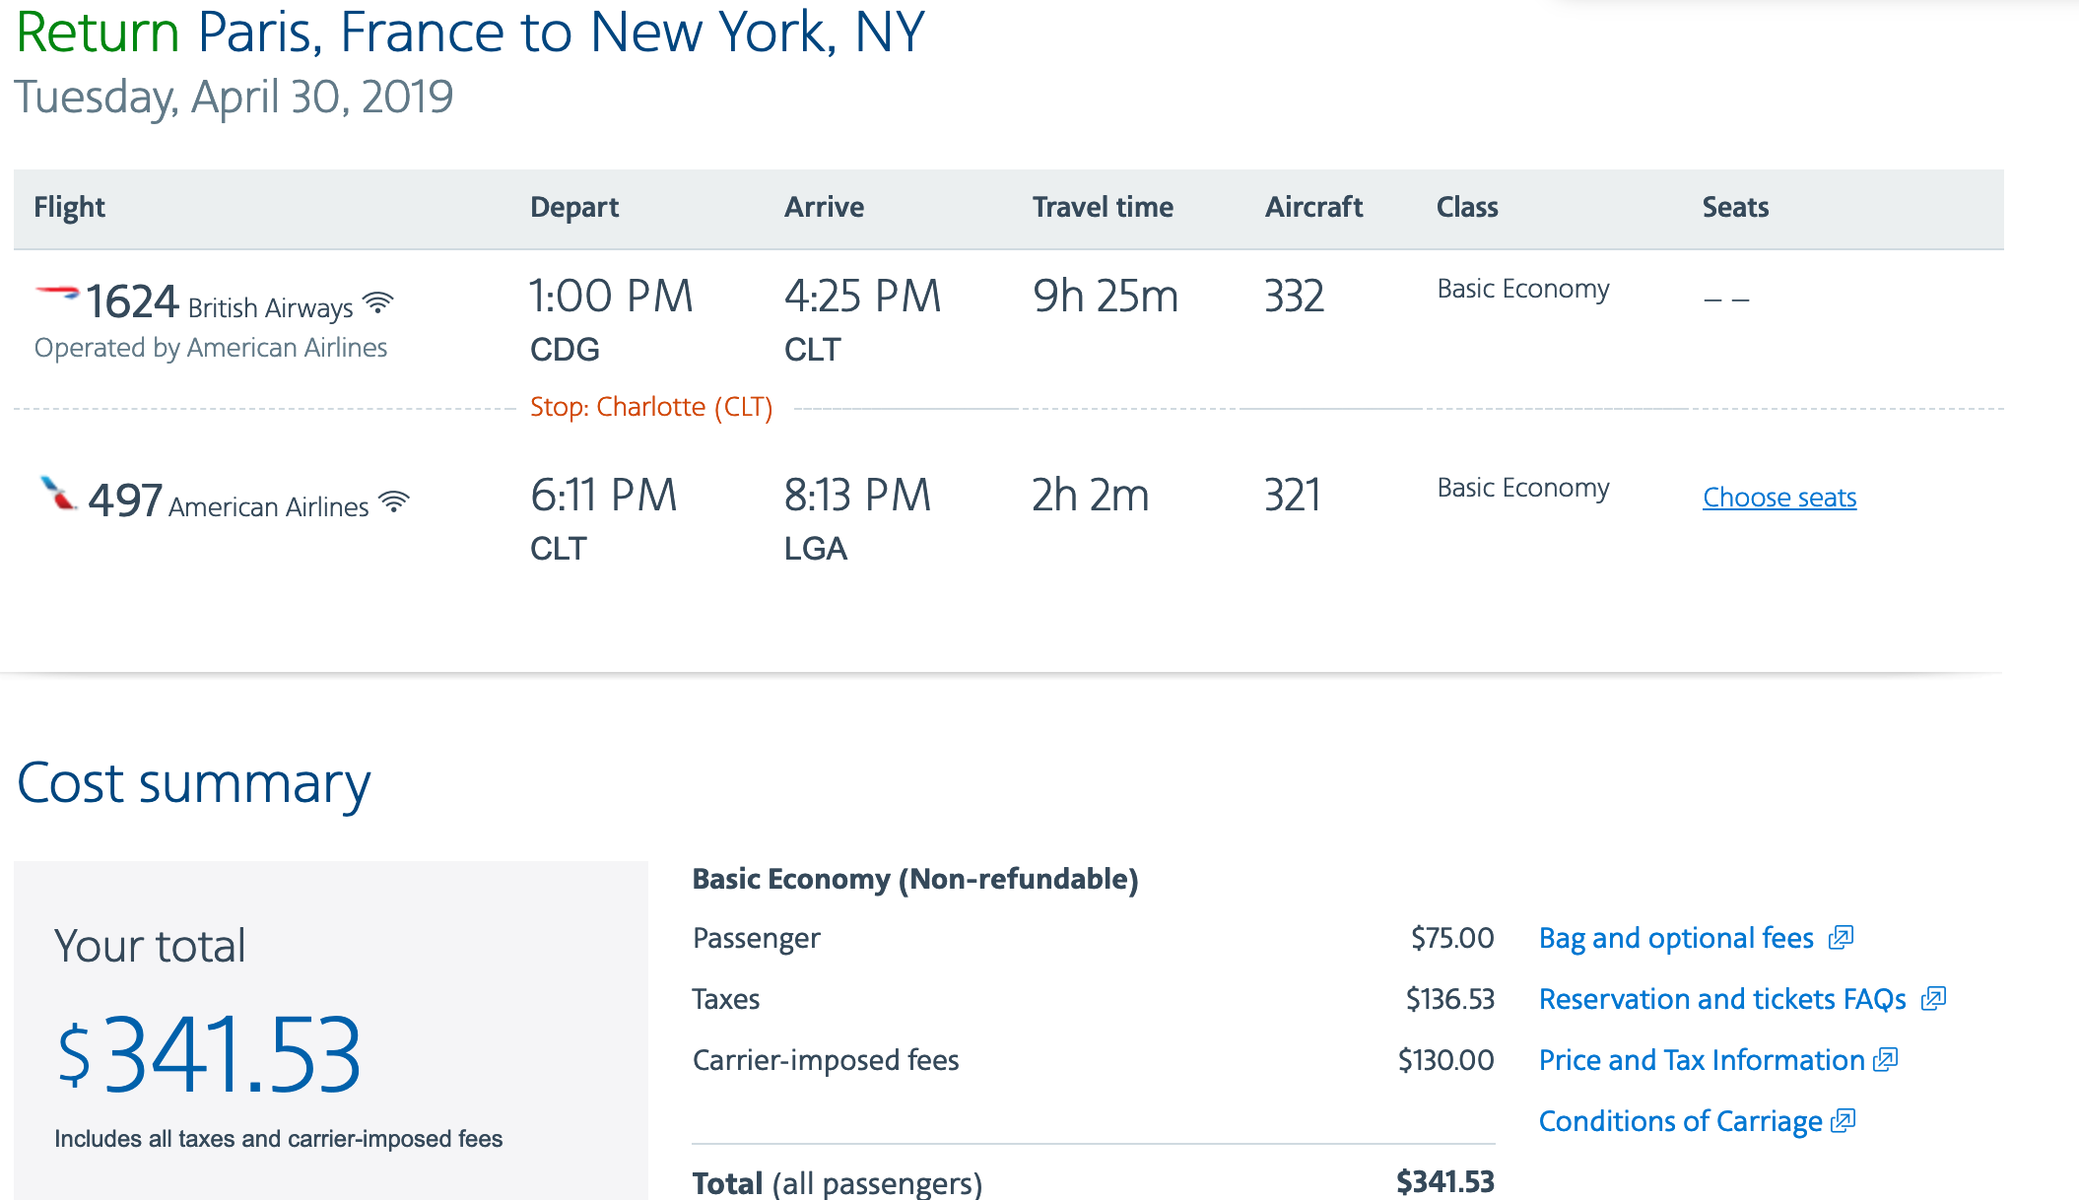Image resolution: width=2079 pixels, height=1200 pixels.
Task: Click Wi-Fi icon beside British Airways flight 1624
Action: (x=378, y=302)
